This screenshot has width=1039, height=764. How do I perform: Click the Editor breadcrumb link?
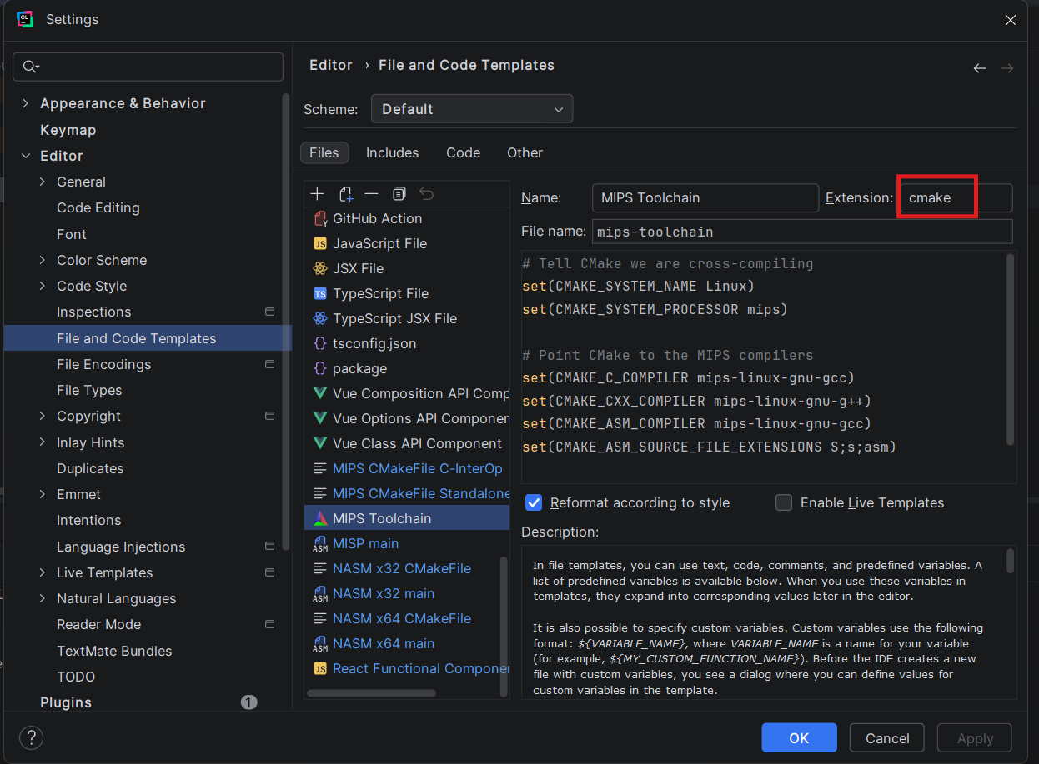(x=331, y=65)
